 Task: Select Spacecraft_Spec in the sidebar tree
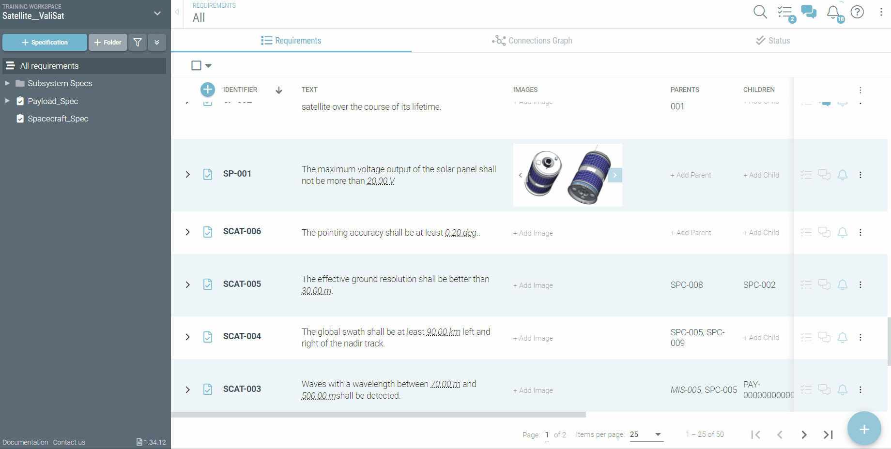coord(58,119)
